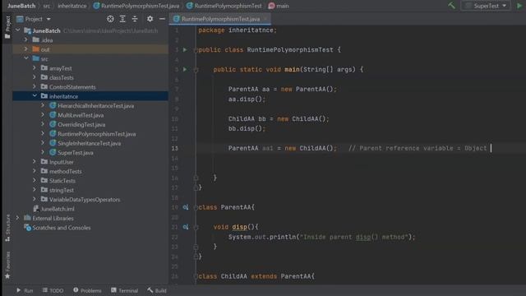The width and height of the screenshot is (526, 296).
Task: Expand the HierarchicalInheritanceTest.java node arrow
Action: [x=43, y=106]
